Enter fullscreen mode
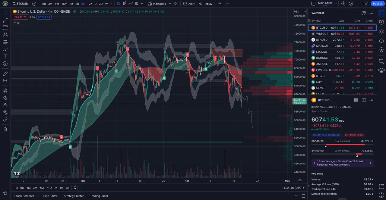Viewport: 386px width, 200px height. click(358, 4)
